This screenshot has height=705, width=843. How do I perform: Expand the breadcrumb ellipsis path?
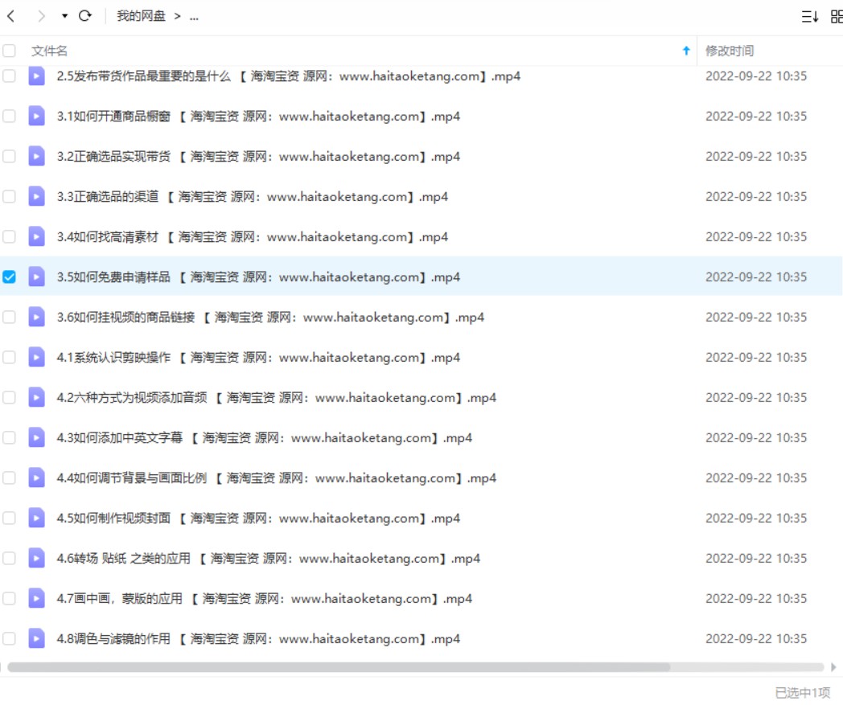pos(194,17)
